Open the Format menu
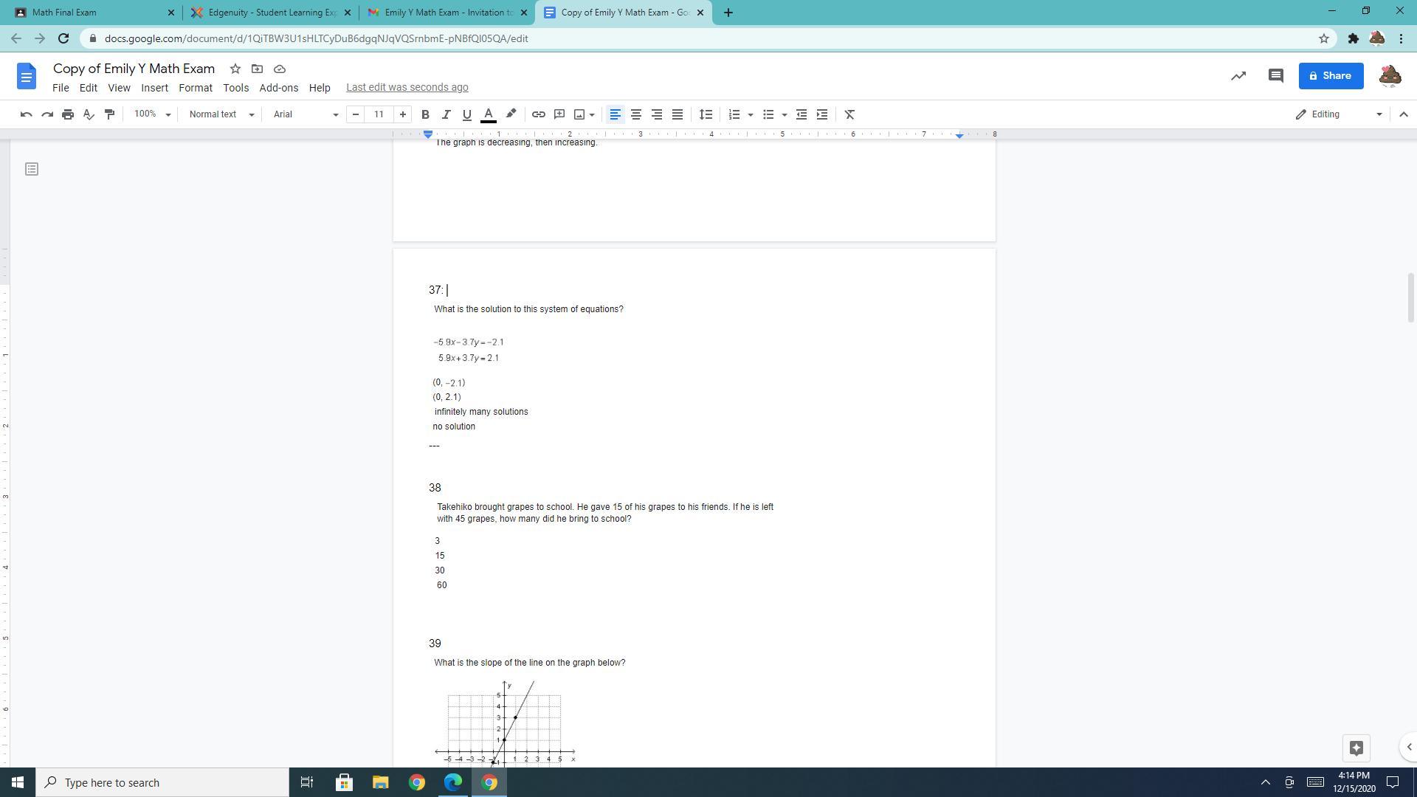 click(195, 87)
